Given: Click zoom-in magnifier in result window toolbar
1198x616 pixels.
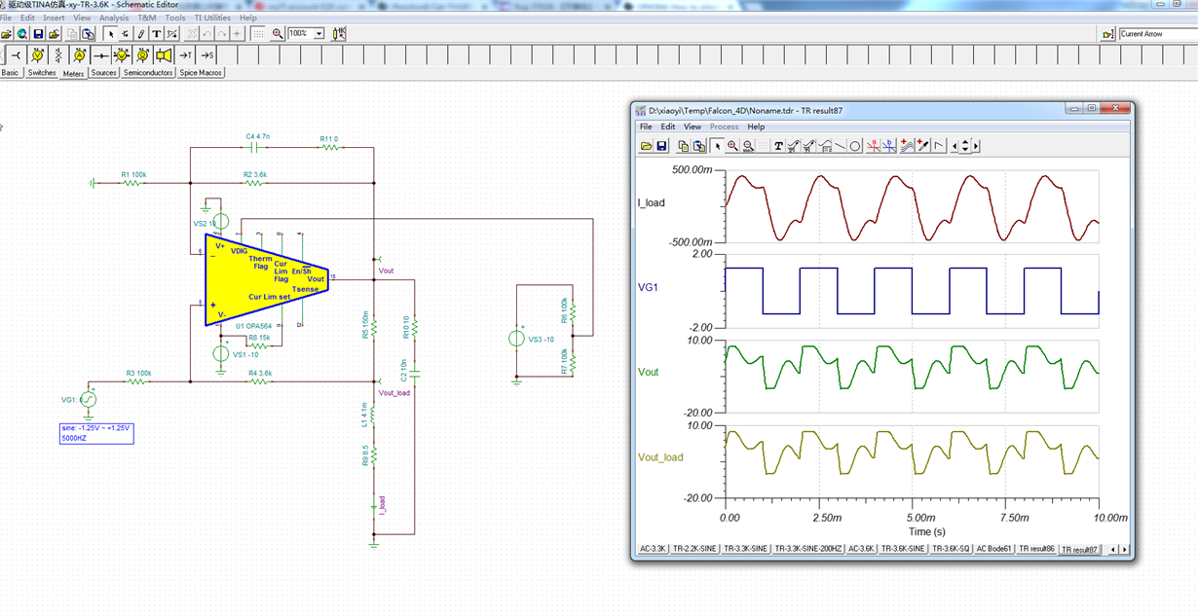Looking at the screenshot, I should point(732,146).
